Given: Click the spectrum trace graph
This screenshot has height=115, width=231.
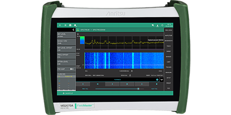Looking at the screenshot, I should point(124,43).
